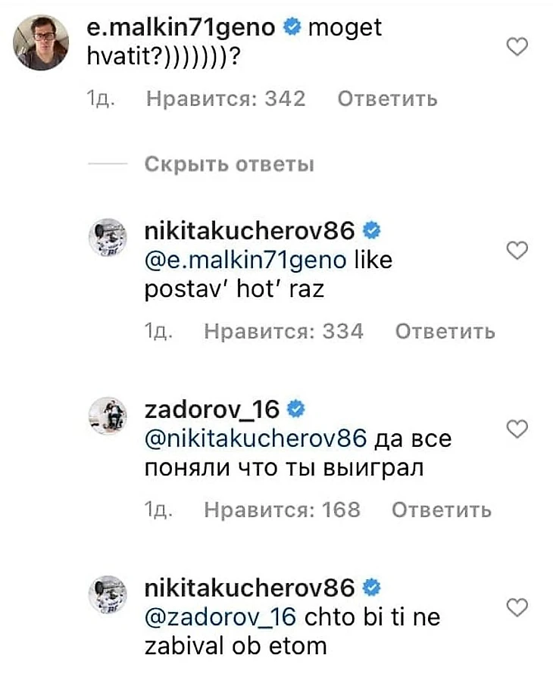Open nikitakucherov86 avatar on first reply
Viewport: 553px width, 674px height.
click(x=108, y=237)
